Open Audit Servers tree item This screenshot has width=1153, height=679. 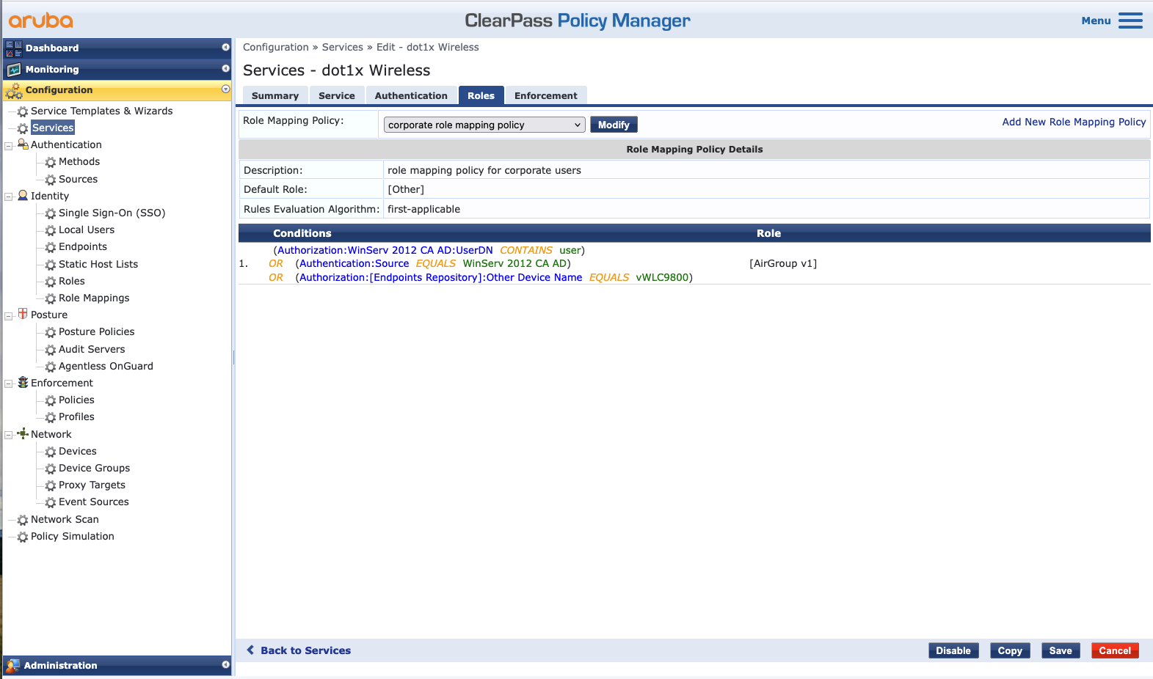point(92,349)
